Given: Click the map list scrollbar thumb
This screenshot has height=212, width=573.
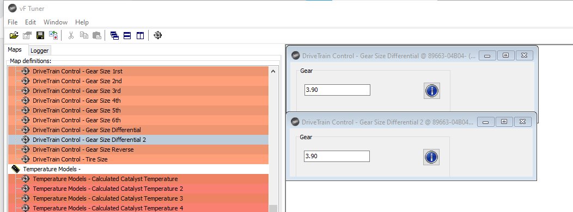Looking at the screenshot, I should (273, 208).
